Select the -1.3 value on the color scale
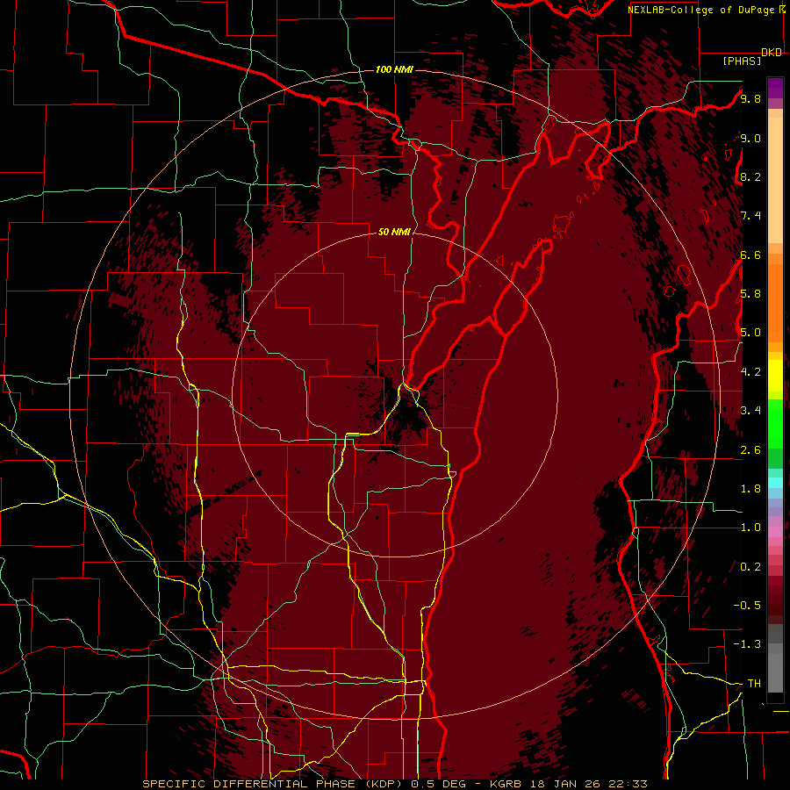The height and width of the screenshot is (790, 790). pos(747,644)
